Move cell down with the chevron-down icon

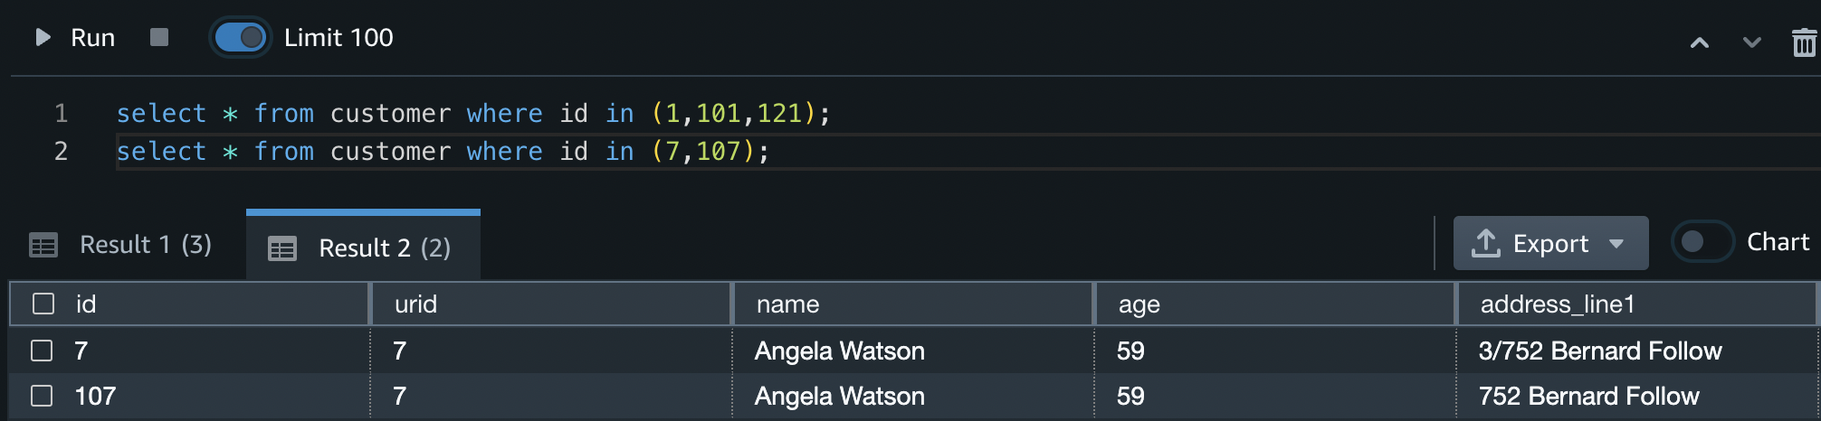[x=1752, y=42]
